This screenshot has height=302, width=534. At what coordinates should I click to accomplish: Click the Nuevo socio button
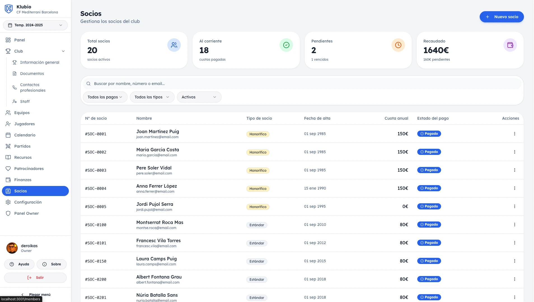coord(502,17)
